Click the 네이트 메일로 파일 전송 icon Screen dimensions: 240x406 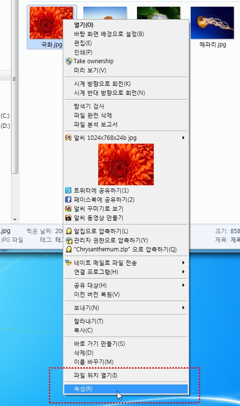click(68, 263)
